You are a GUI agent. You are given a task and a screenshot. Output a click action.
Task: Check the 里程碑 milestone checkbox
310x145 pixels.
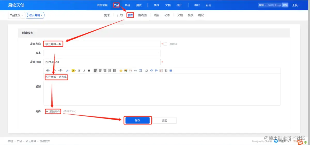pyautogui.click(x=165, y=44)
